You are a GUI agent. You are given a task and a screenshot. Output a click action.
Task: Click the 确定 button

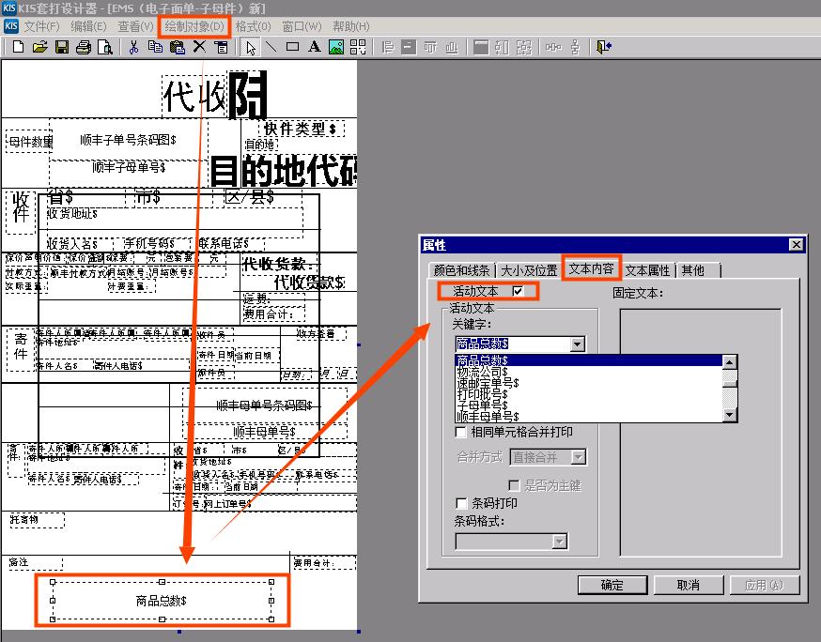click(x=612, y=585)
